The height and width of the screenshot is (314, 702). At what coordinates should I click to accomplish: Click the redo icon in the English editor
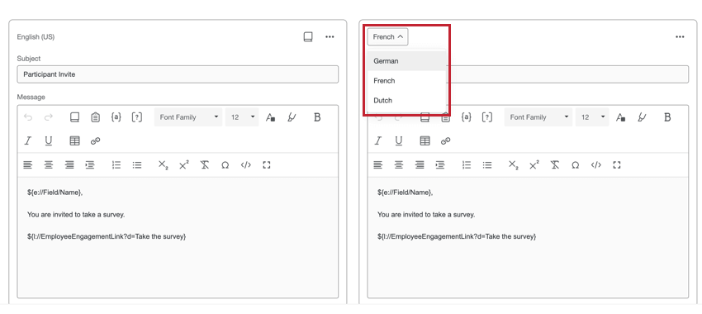point(49,117)
